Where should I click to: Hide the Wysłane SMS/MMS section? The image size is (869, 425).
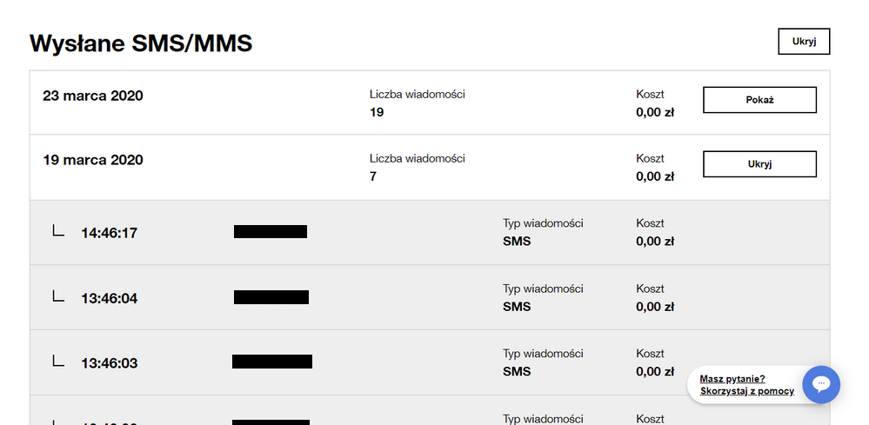pyautogui.click(x=803, y=42)
